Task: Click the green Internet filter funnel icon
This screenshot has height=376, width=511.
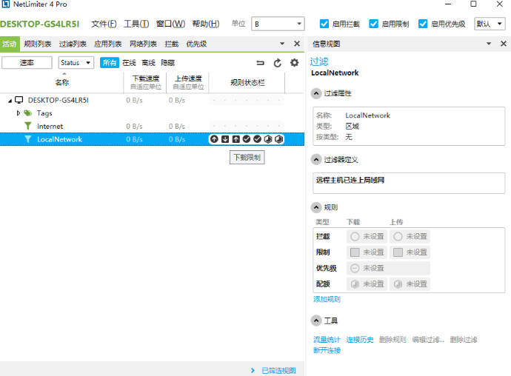Action: coord(28,126)
